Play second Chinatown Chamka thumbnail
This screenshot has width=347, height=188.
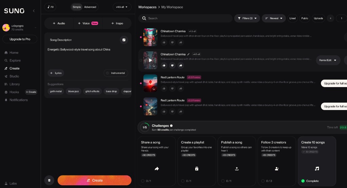coord(150,60)
